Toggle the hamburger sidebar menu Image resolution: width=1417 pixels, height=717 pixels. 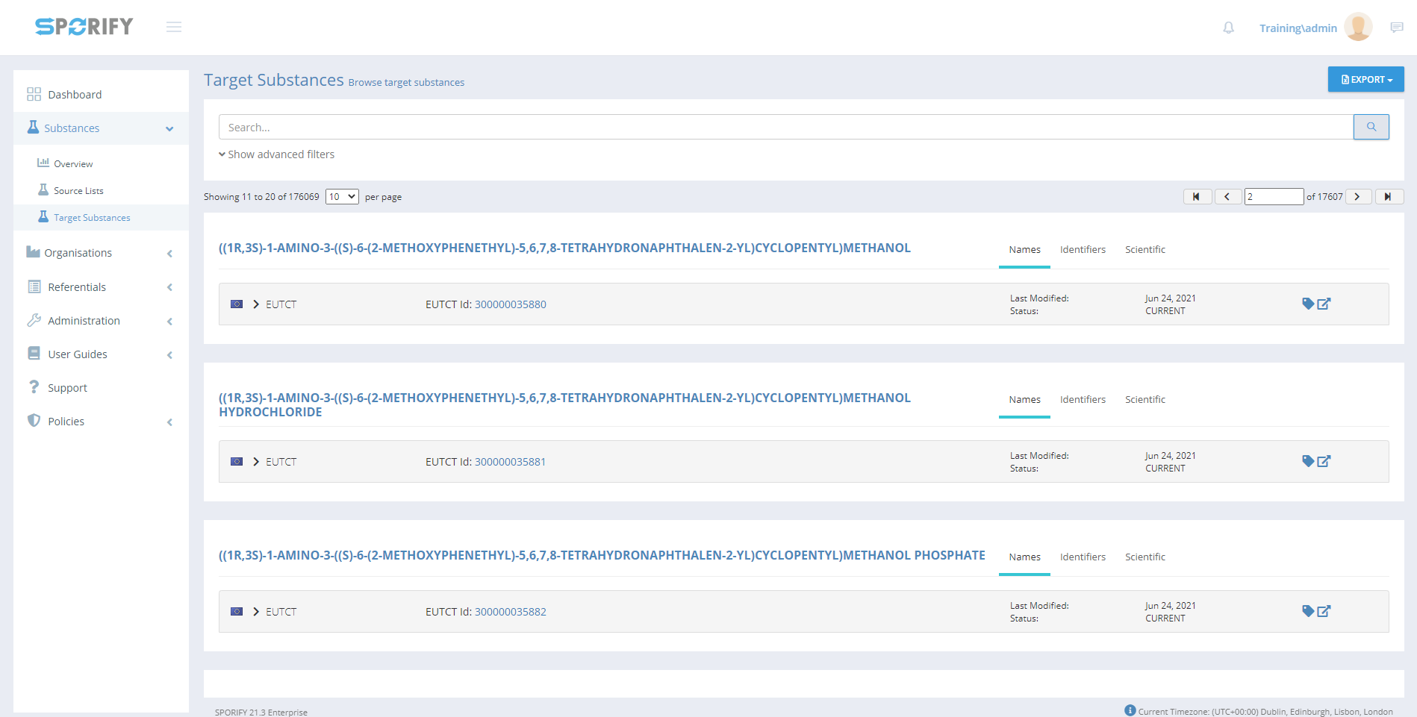[x=174, y=27]
